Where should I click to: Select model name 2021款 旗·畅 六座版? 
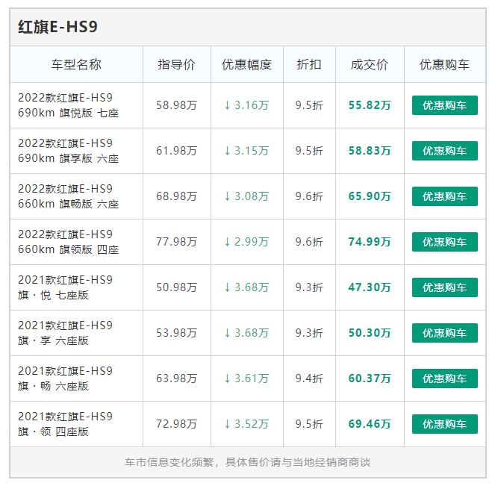pos(65,378)
